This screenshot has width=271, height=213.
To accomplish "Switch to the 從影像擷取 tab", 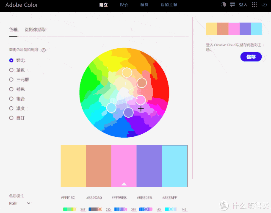I will pyautogui.click(x=36, y=30).
